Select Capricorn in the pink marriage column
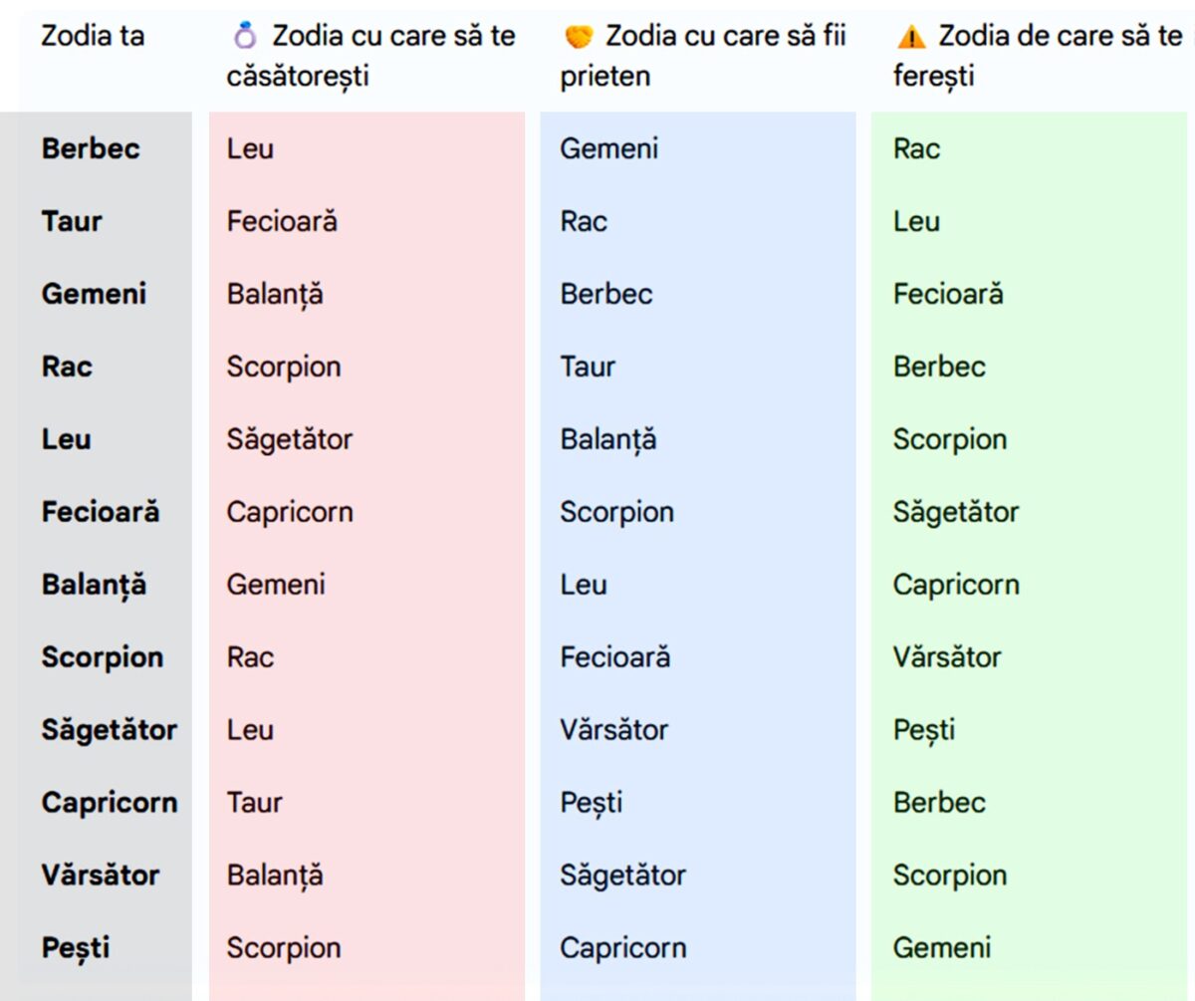1195x1001 pixels. 289,512
